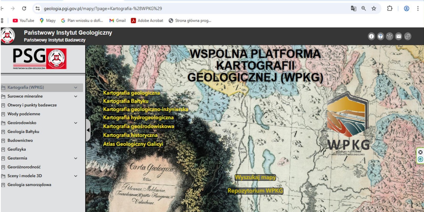Screen dimensions: 424x212
Task: Click the green 'e' widget icon on right edge
Action: pyautogui.click(x=420, y=159)
